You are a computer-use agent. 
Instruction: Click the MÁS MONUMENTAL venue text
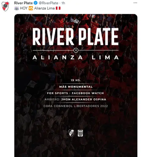point(76,87)
